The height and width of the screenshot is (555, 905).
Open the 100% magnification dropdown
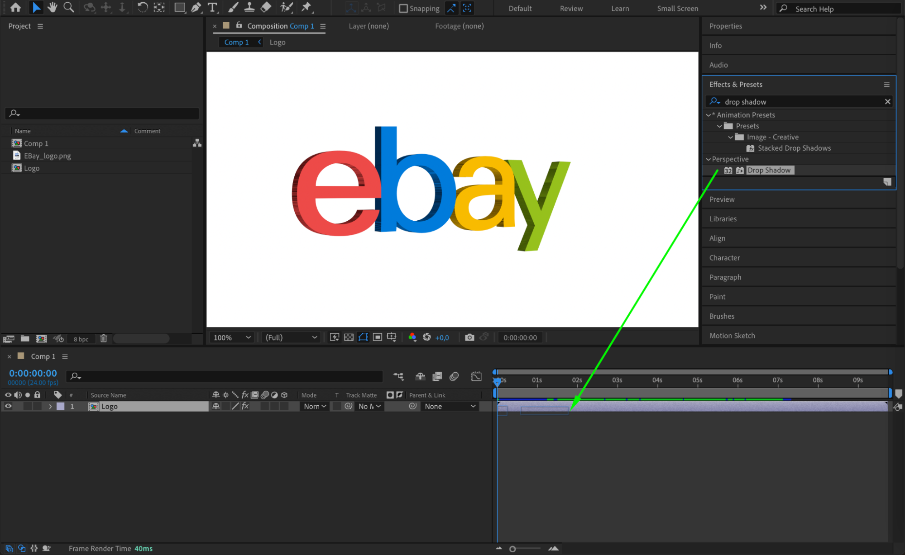pos(232,337)
